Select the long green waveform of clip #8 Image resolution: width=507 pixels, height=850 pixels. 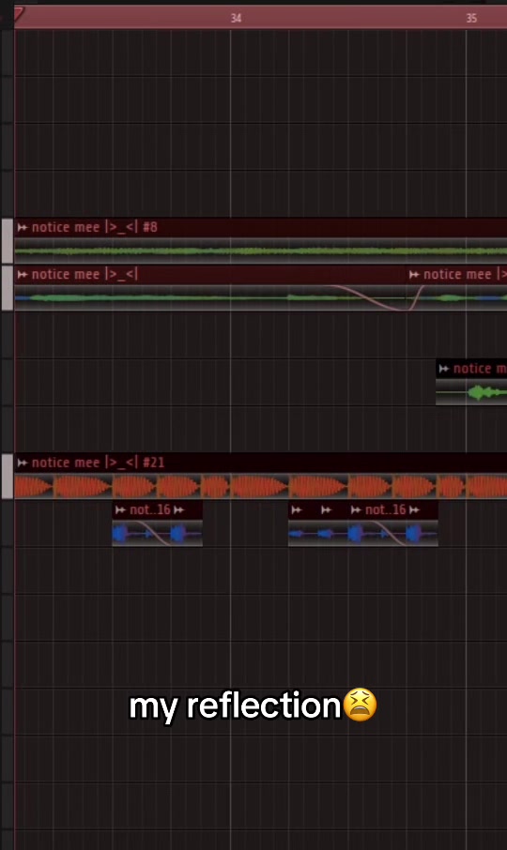click(x=260, y=251)
